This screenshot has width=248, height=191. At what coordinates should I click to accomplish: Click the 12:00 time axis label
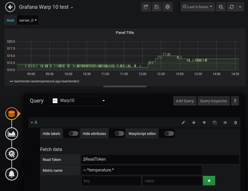[x=142, y=74]
